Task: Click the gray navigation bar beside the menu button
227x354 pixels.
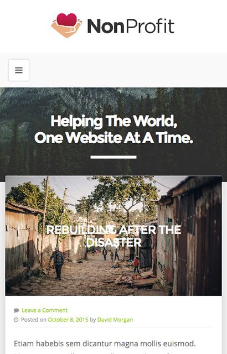Action: tap(127, 70)
